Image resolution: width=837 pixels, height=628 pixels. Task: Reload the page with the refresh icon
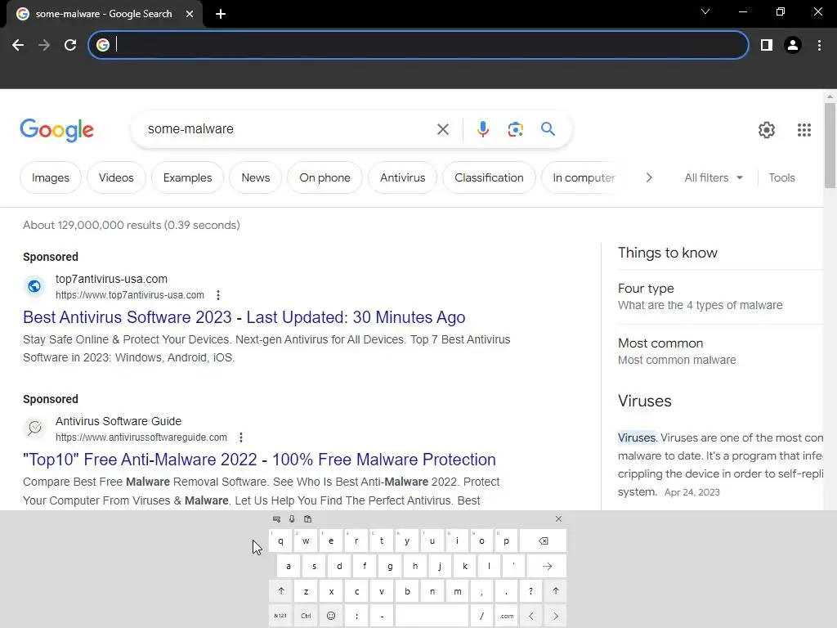click(70, 45)
